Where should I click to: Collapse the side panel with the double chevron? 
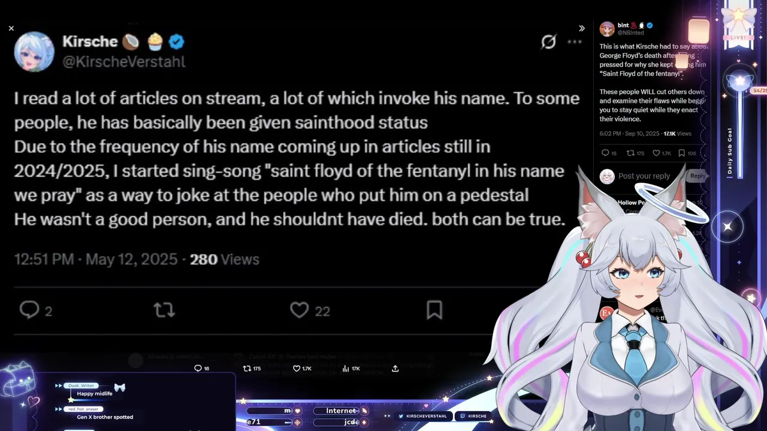[581, 28]
